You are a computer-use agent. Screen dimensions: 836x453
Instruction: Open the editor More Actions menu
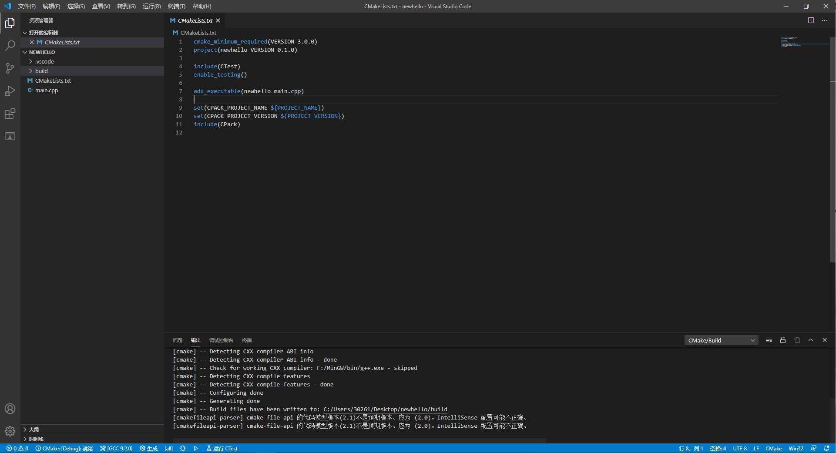click(x=825, y=20)
